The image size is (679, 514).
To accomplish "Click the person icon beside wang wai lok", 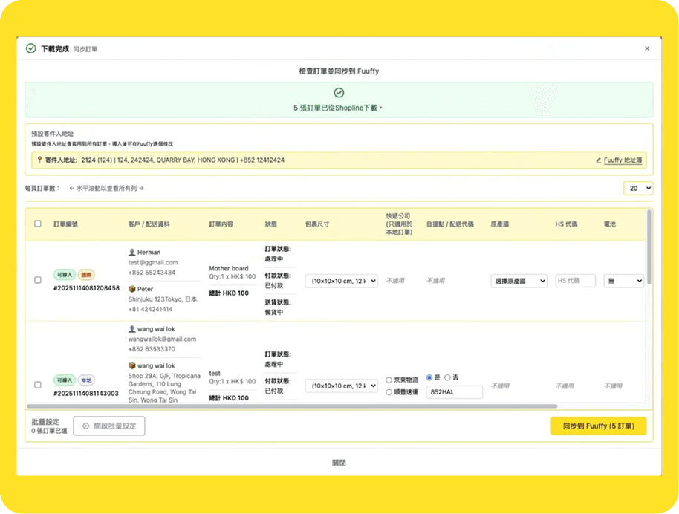I will pos(131,329).
